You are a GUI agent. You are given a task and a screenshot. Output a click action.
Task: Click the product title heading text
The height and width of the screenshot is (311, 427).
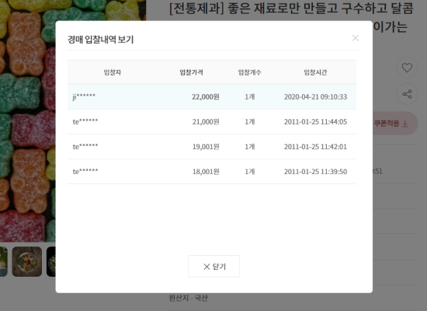click(291, 9)
